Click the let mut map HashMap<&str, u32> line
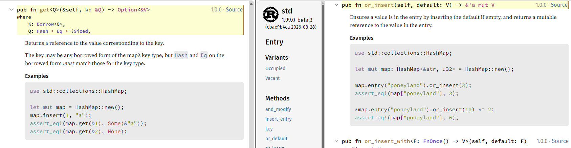The width and height of the screenshot is (571, 148). point(434,69)
